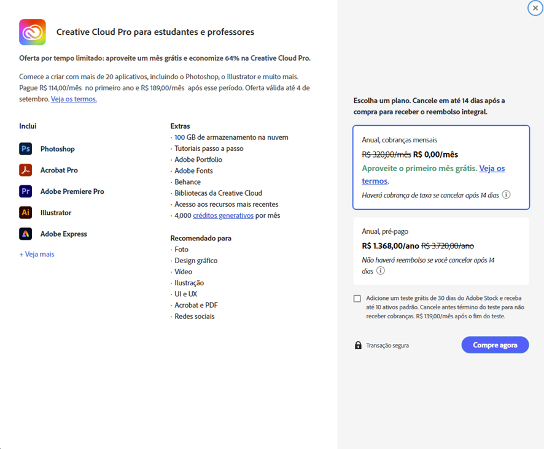Image resolution: width=544 pixels, height=449 pixels.
Task: Click the Acrobat Pro app icon
Action: 25,170
